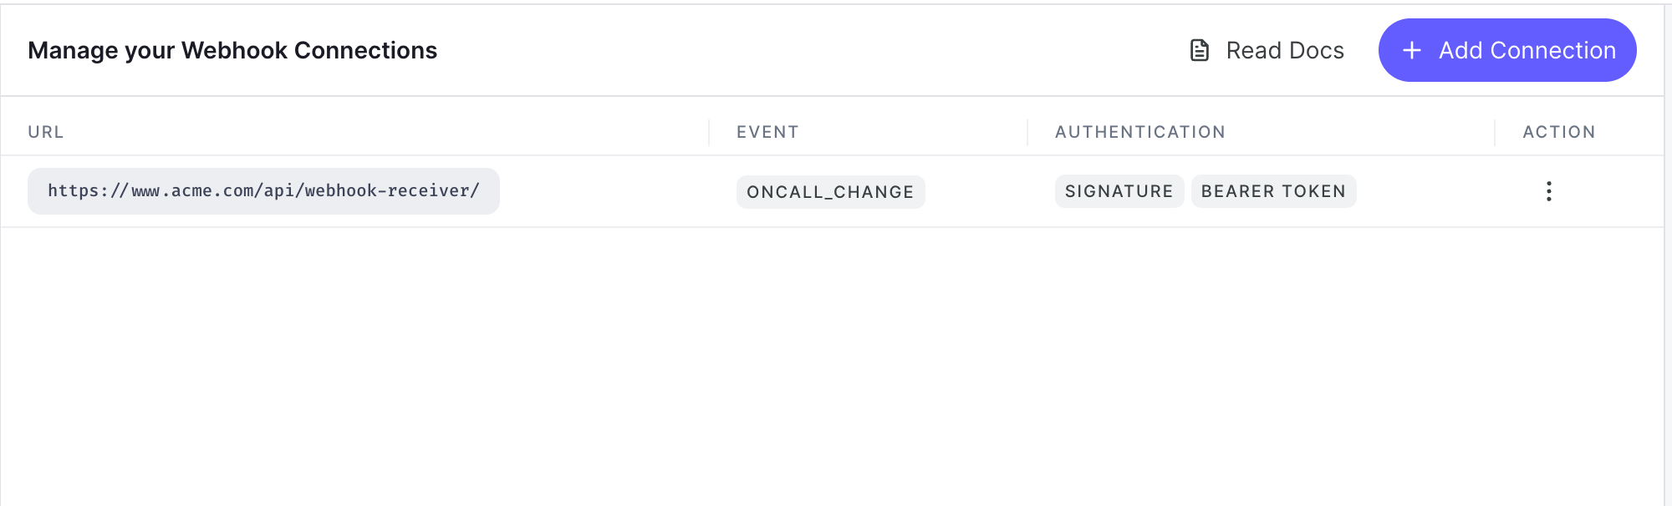Screen dimensions: 1672x506
Task: Click the SIGNATURE authentication badge
Action: pyautogui.click(x=1119, y=191)
